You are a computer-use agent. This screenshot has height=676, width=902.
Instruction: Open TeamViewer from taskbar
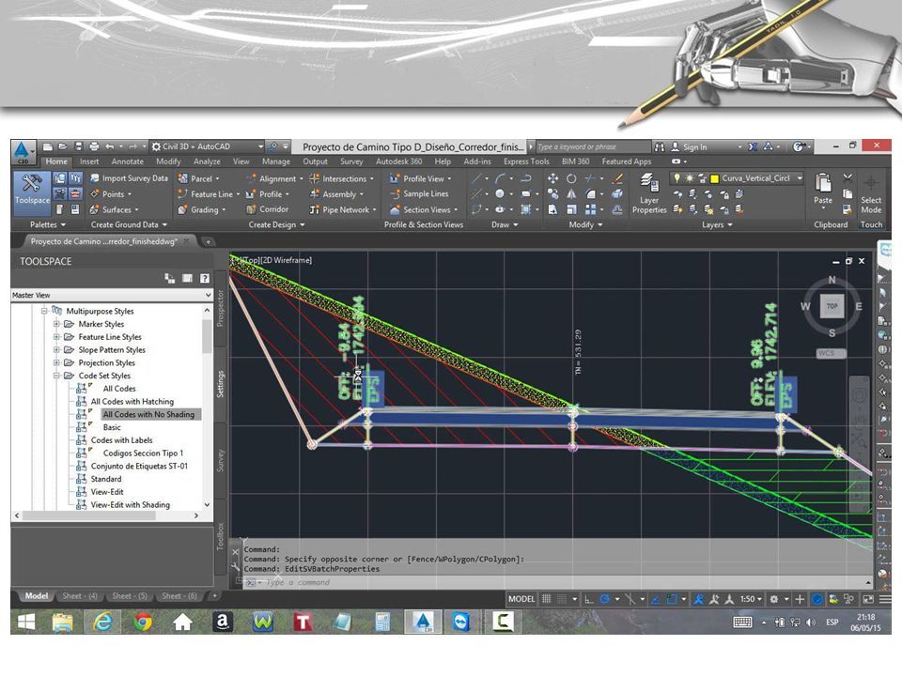tap(461, 622)
